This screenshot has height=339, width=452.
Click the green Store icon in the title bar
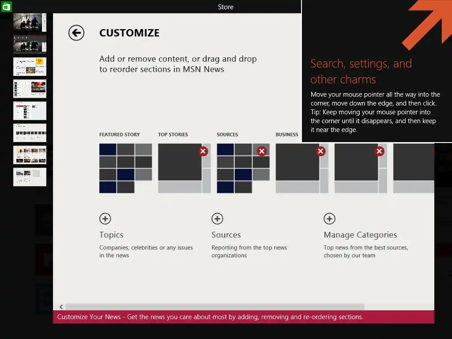(x=6, y=6)
